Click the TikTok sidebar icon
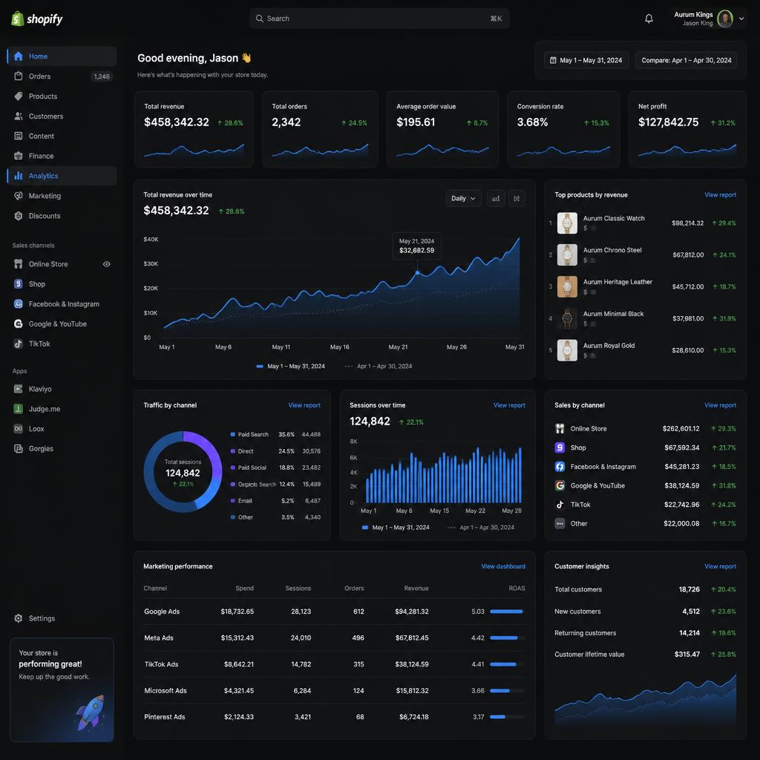This screenshot has width=760, height=760. point(19,344)
